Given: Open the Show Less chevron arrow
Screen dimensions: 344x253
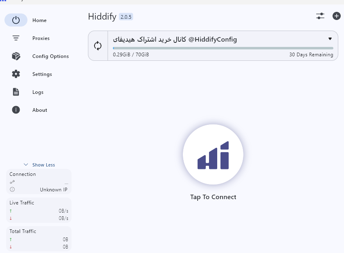Looking at the screenshot, I should pos(26,164).
